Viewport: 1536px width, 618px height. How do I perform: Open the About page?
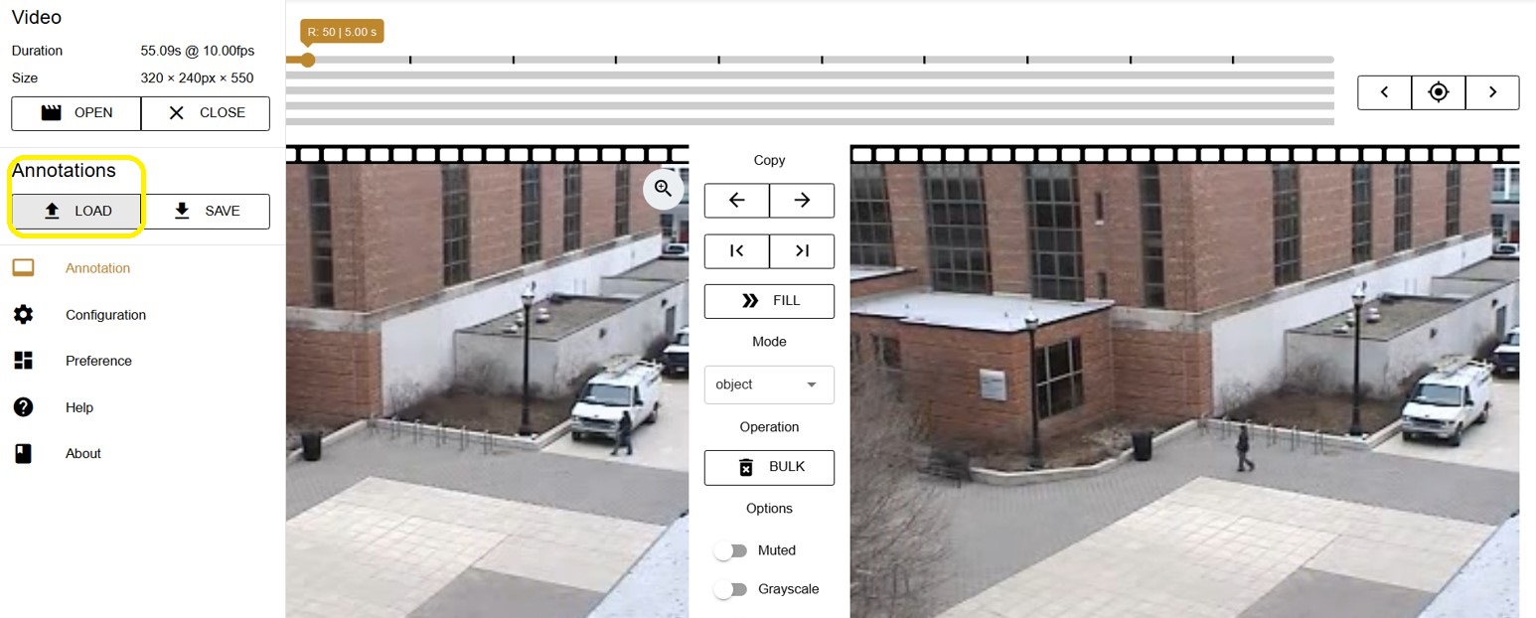click(83, 453)
